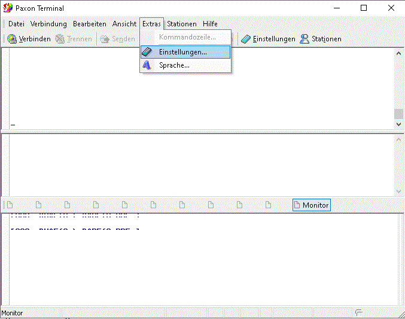Minimize the Paxon Terminal window
This screenshot has width=405, height=319.
pos(337,8)
